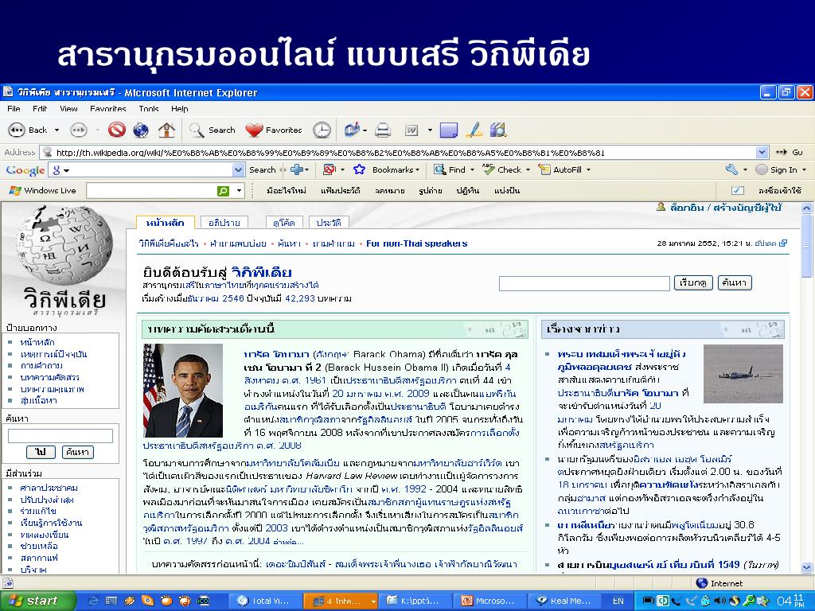
Task: Select the หน้าหลัก page tab
Action: coord(166,223)
